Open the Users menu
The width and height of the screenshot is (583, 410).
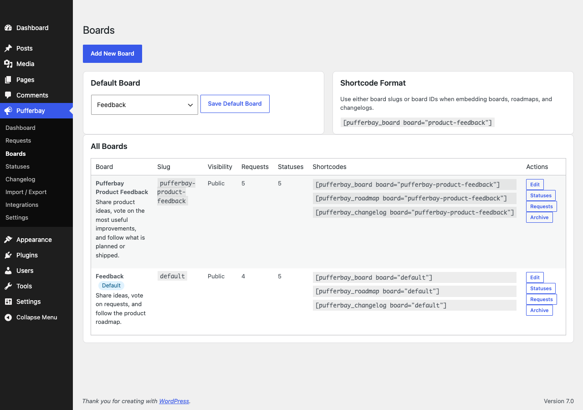36,271
